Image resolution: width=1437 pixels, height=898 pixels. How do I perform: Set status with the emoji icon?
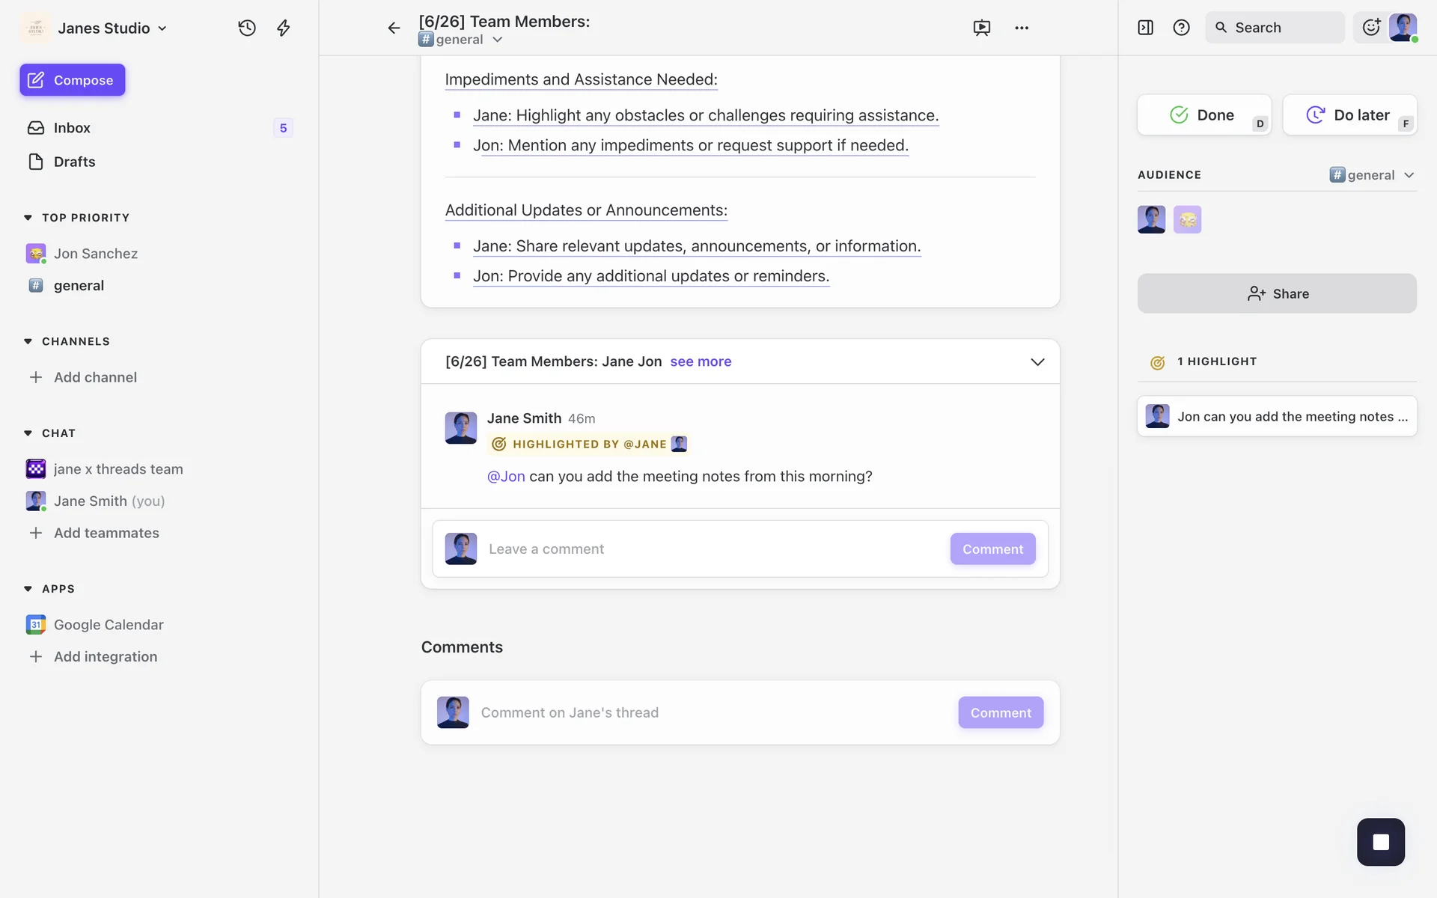[x=1371, y=28]
